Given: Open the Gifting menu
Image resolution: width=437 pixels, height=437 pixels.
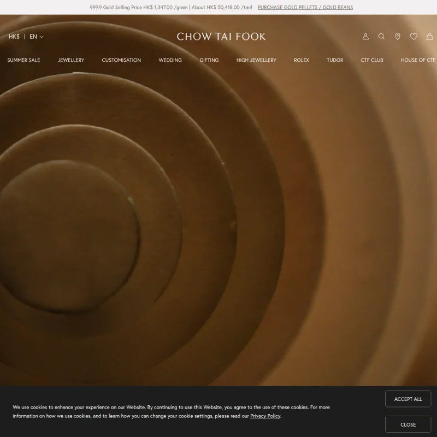Looking at the screenshot, I should [x=209, y=60].
